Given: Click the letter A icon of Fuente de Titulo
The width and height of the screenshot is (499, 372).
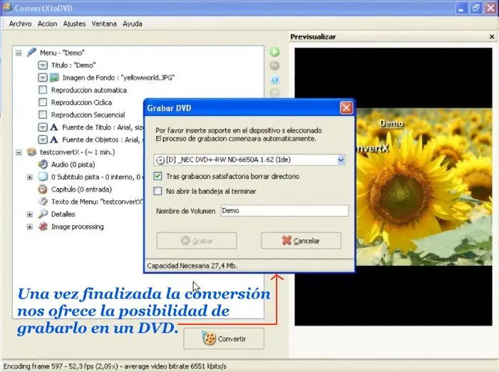Looking at the screenshot, I should coord(54,128).
